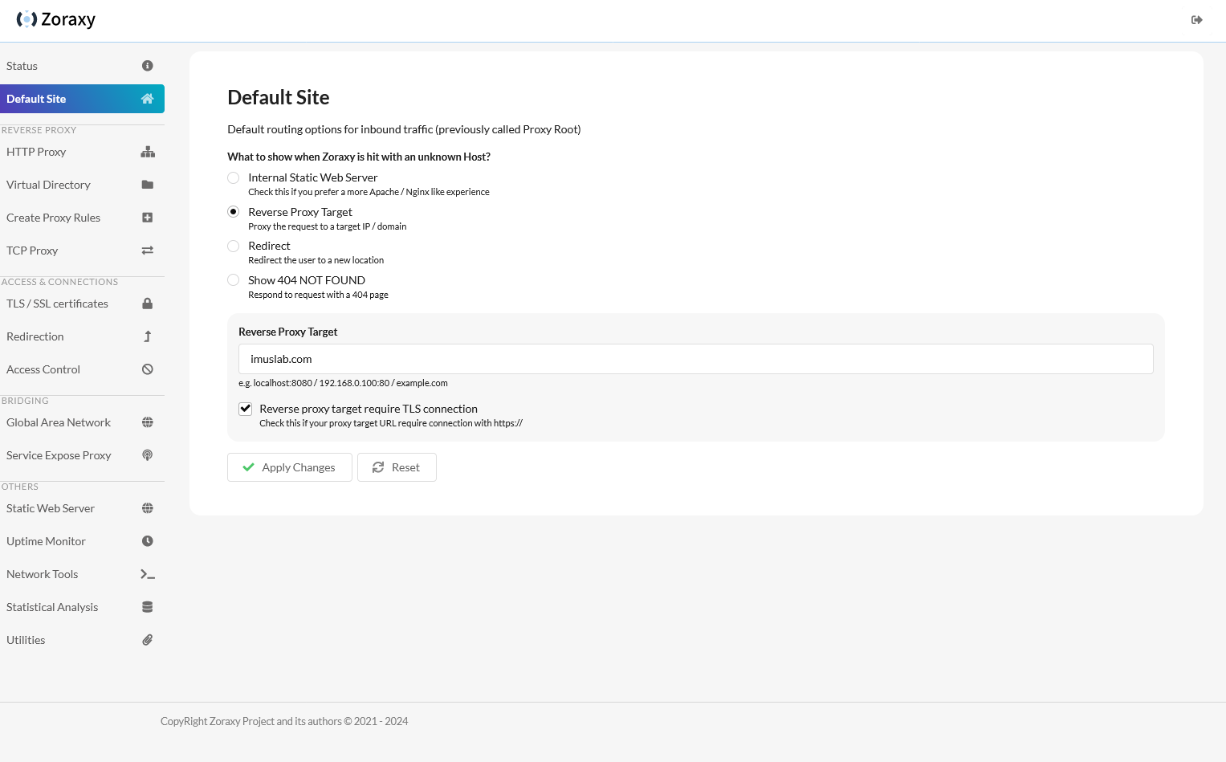The height and width of the screenshot is (762, 1226).
Task: Open the Redirection settings page
Action: (35, 336)
